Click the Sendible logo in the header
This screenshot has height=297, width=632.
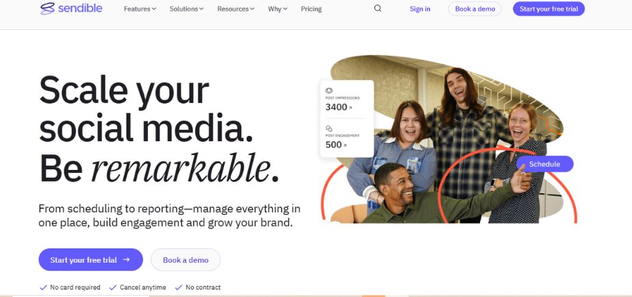point(71,9)
